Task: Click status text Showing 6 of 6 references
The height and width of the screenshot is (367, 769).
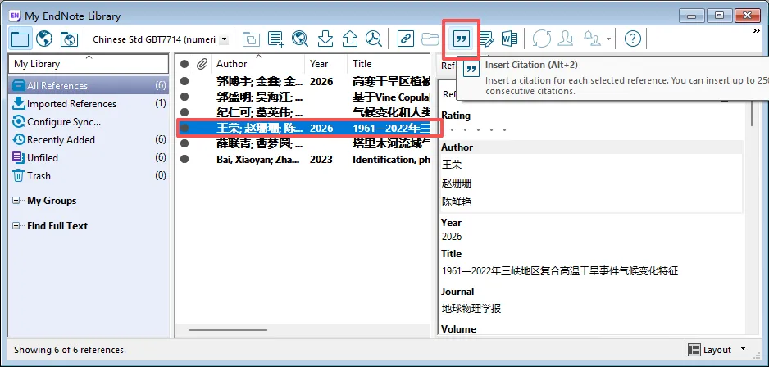Action: point(71,350)
